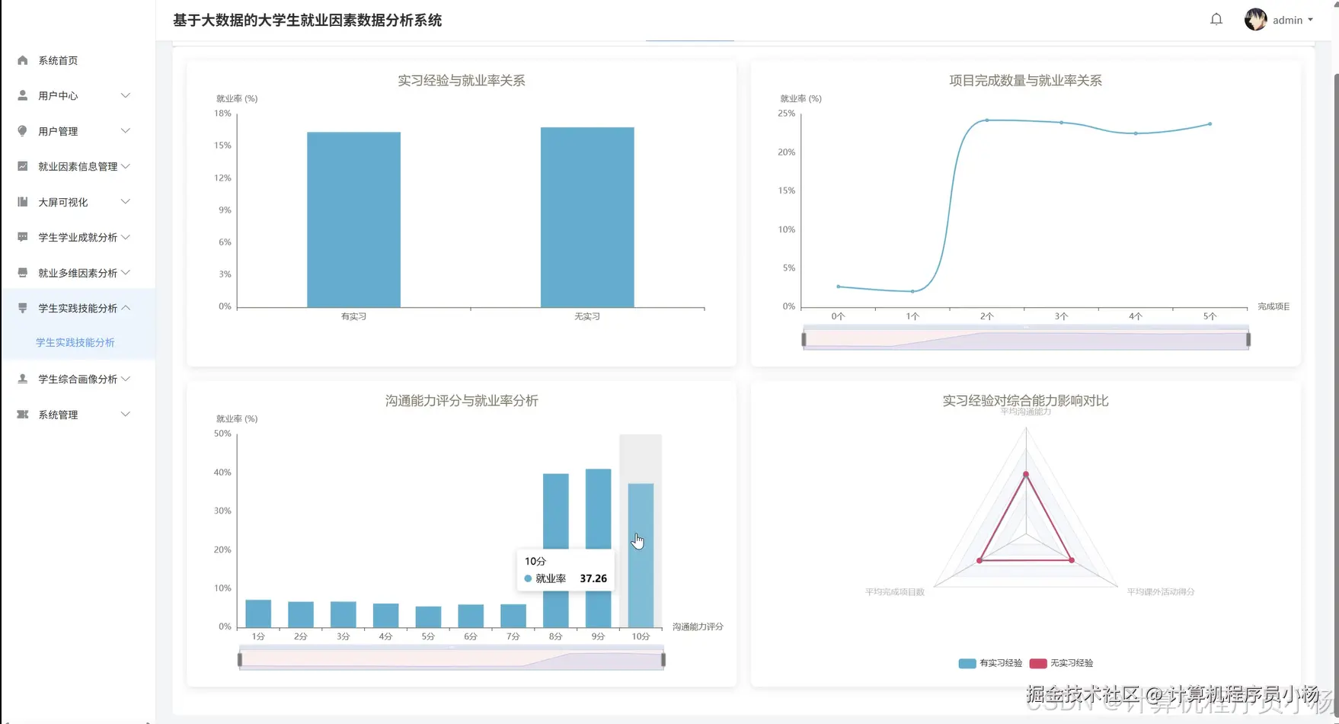
Task: Click the 沟通能力评分与就业率分析 chart title
Action: point(462,401)
